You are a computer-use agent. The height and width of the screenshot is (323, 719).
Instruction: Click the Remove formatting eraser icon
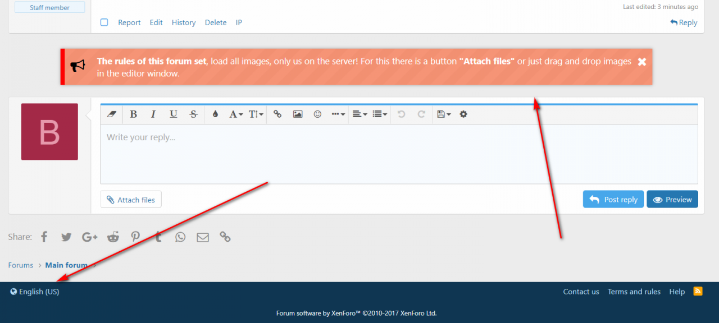click(x=111, y=114)
